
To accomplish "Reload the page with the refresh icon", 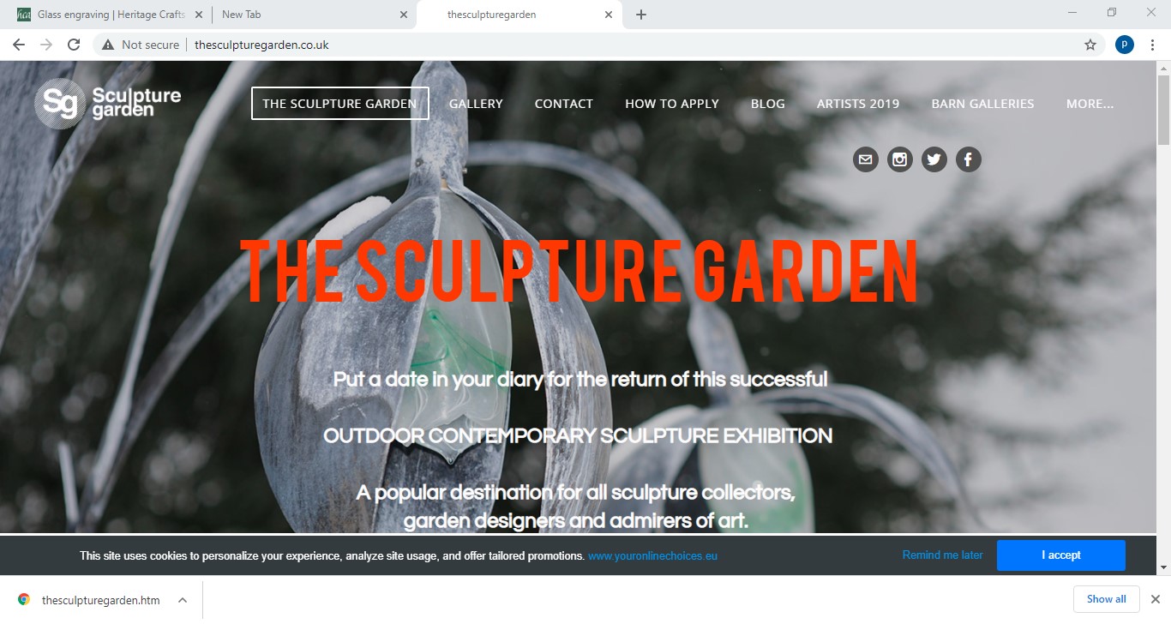I will coord(74,45).
